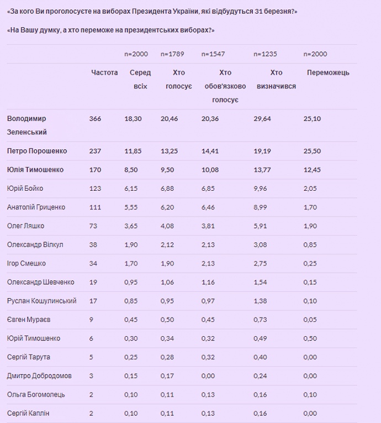Click the 'Переможець' column header
This screenshot has width=381, height=423.
click(328, 72)
